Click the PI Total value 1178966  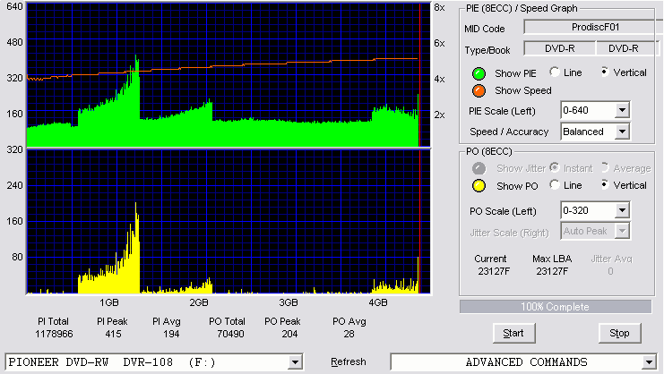(x=54, y=334)
